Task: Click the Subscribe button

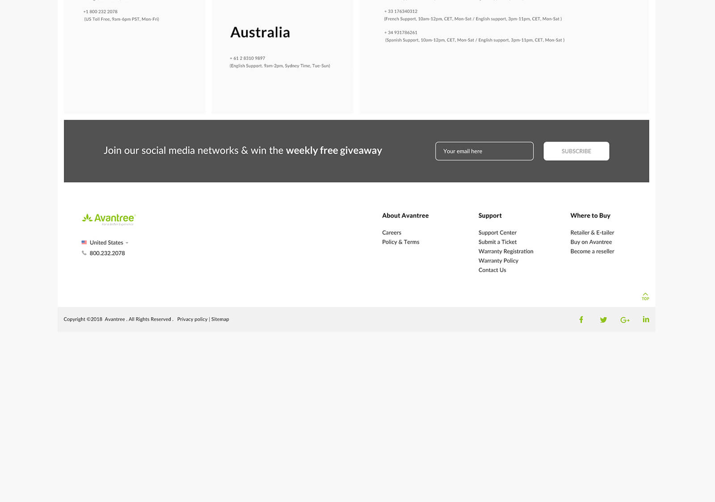Action: coord(576,151)
